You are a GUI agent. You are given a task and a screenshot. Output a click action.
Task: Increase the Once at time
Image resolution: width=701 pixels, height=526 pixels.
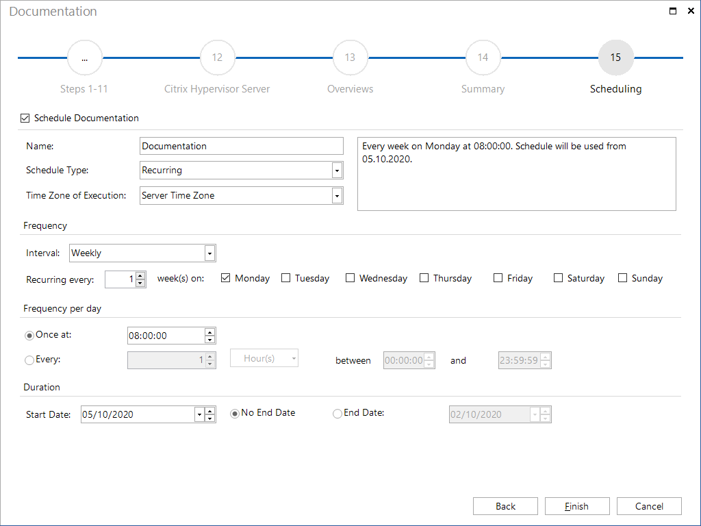209,332
